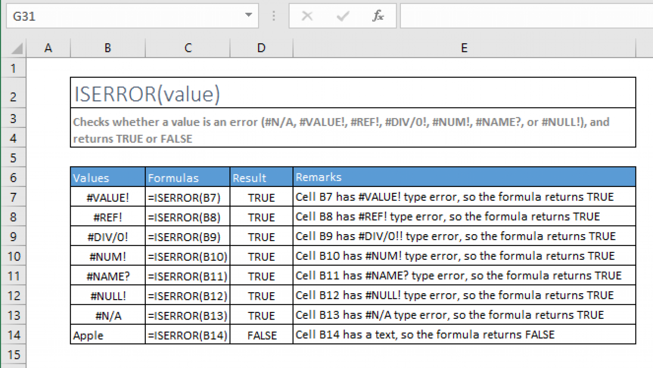Select the #N/A cell
Screen dimensions: 653x368
[108, 315]
